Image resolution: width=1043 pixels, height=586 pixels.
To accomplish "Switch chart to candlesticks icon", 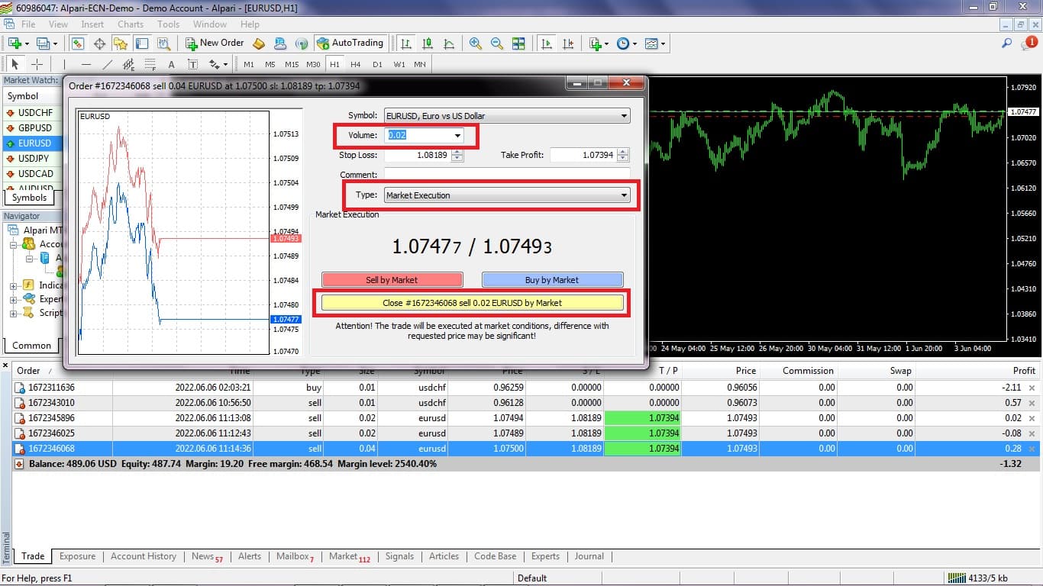I will (x=428, y=43).
